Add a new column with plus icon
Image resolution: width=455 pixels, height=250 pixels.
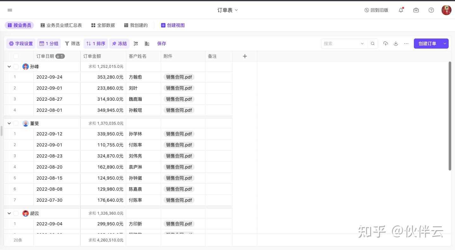pyautogui.click(x=245, y=56)
